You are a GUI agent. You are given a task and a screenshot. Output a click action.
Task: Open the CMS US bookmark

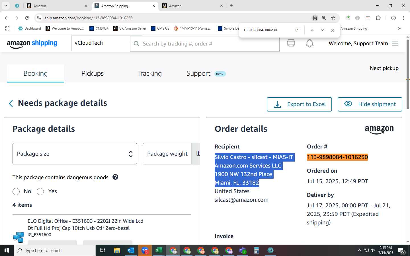coord(160,28)
